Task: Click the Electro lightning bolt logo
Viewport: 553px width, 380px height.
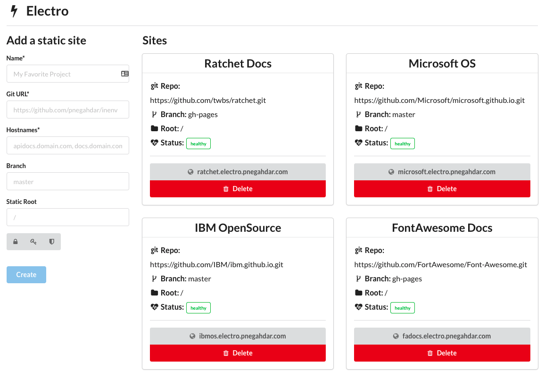Action: pyautogui.click(x=14, y=11)
